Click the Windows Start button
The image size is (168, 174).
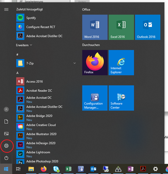click(6, 169)
